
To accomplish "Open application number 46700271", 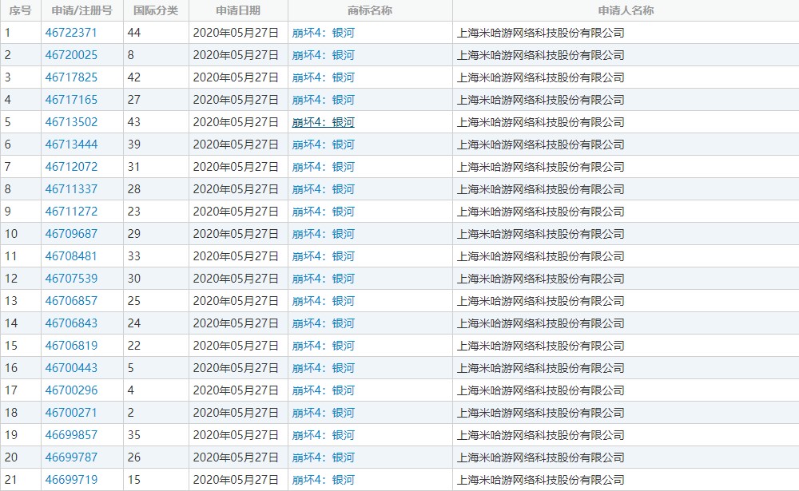I will click(71, 413).
